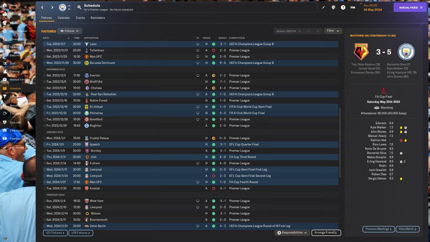Open the Real San Sebastián fixture
Screen dimensions: 430x242
(190, 94)
